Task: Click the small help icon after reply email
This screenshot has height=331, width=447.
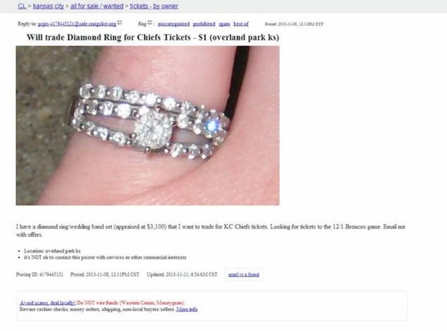Action: coord(120,23)
